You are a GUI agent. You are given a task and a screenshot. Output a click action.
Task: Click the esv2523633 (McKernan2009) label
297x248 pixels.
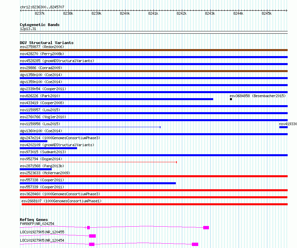click(x=45, y=173)
